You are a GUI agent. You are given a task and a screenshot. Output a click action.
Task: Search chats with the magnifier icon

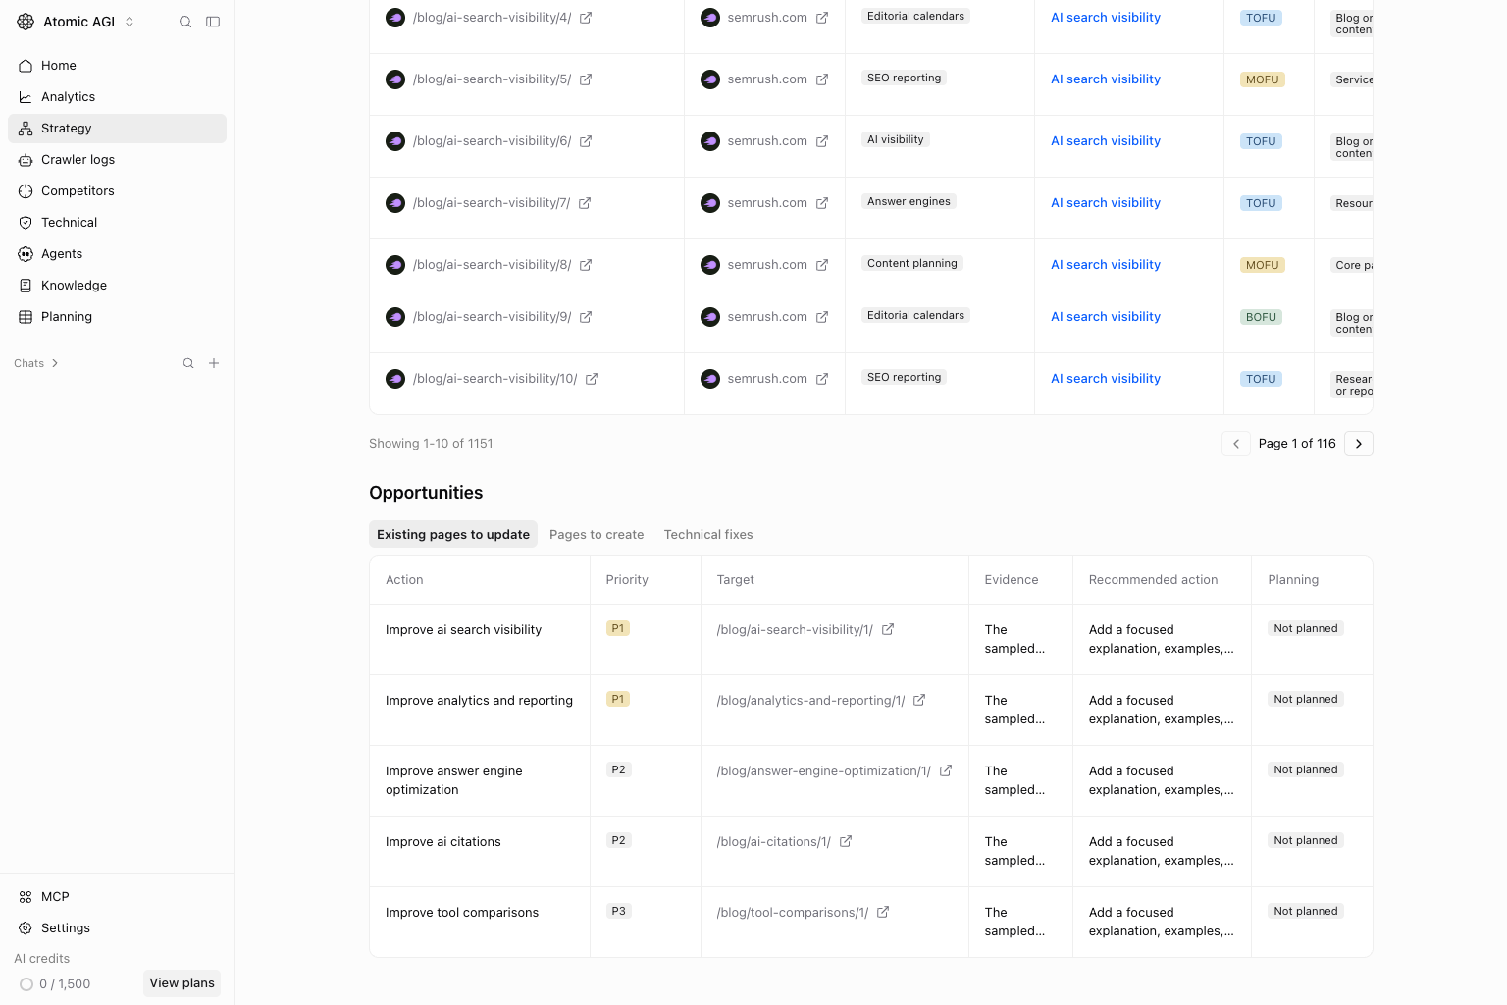188,363
